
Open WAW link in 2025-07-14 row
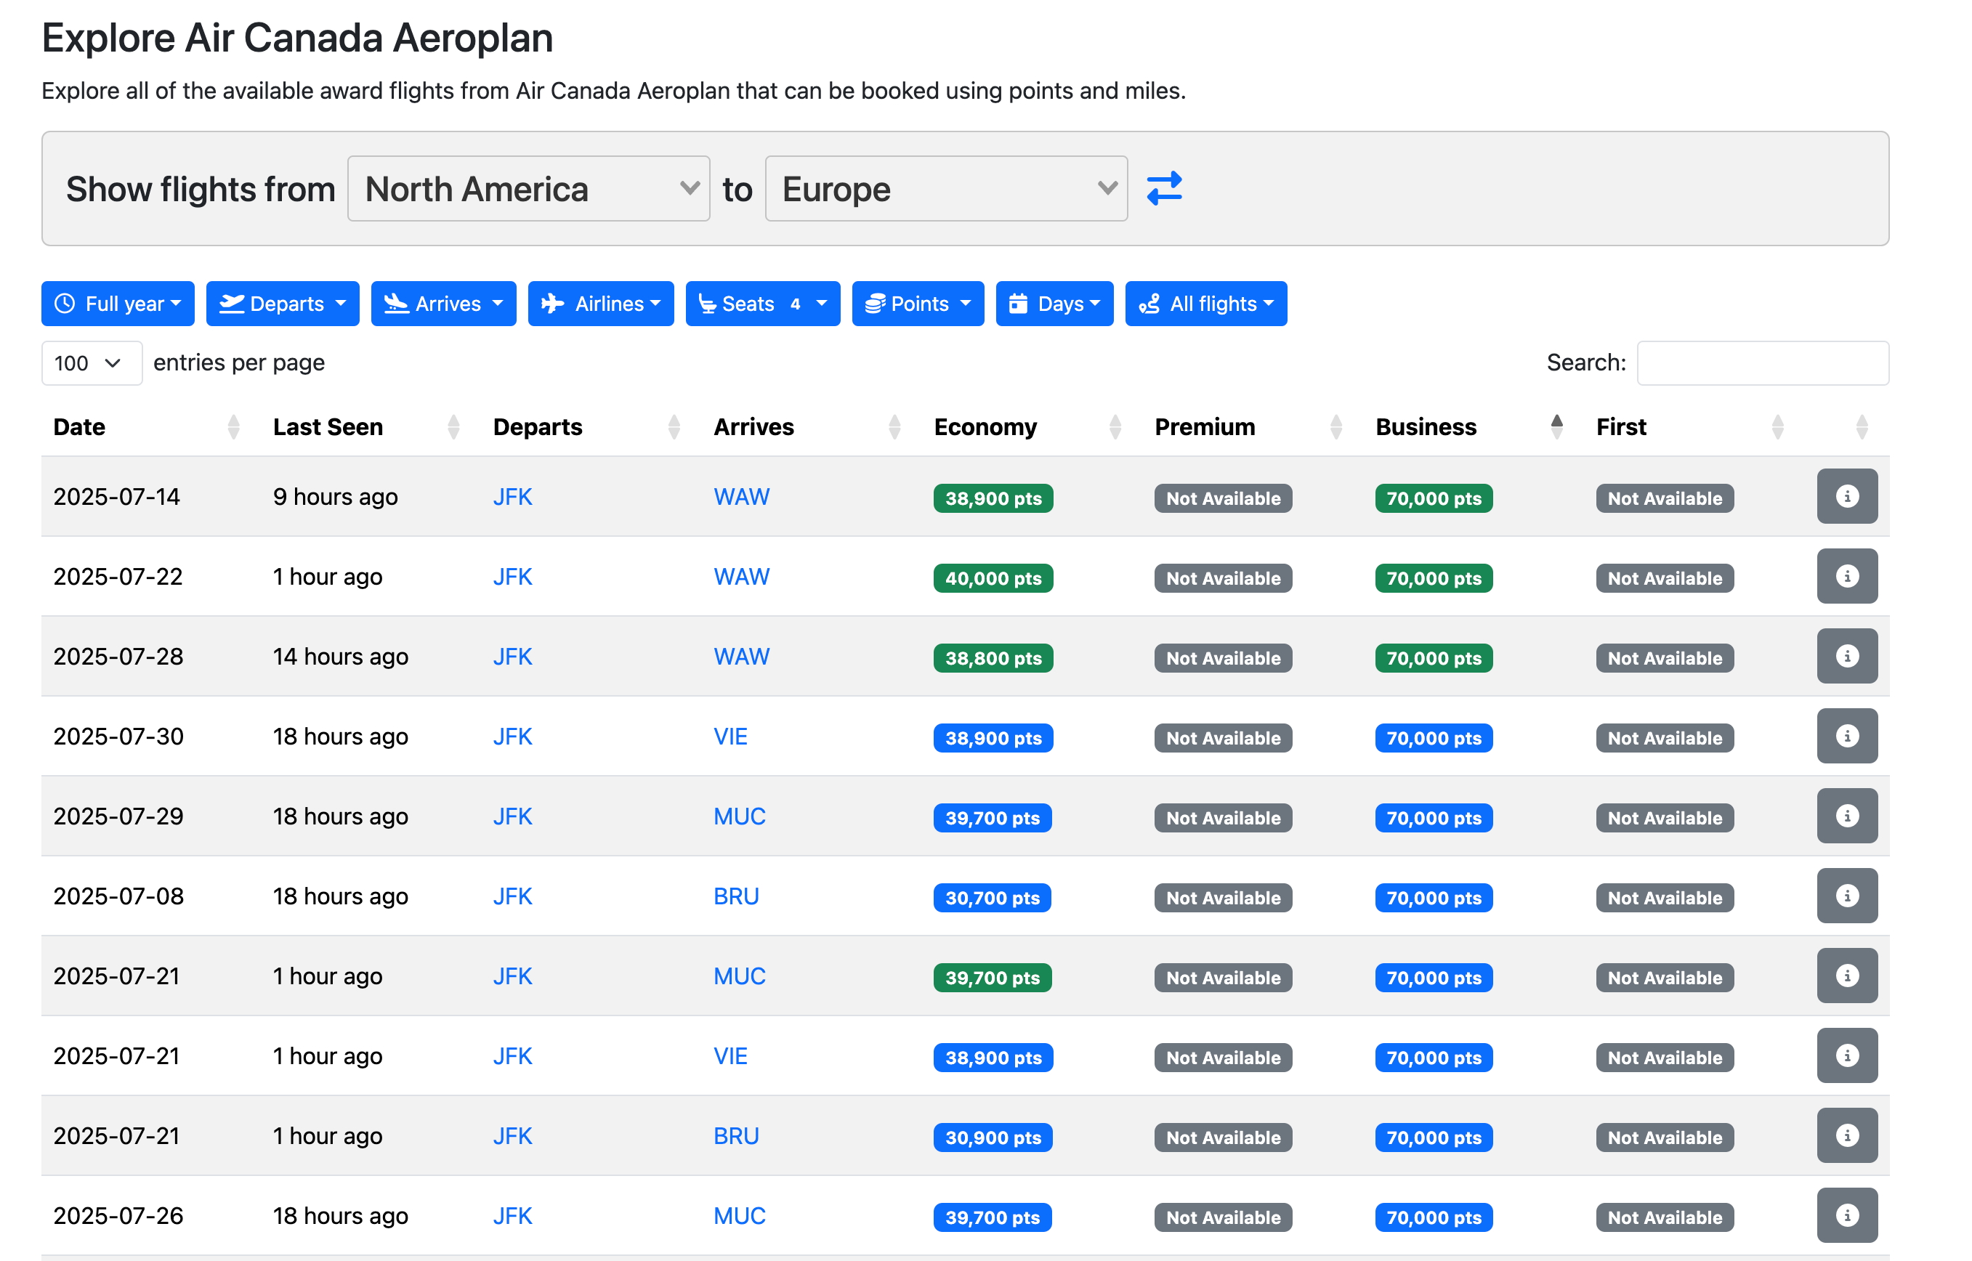pos(741,496)
